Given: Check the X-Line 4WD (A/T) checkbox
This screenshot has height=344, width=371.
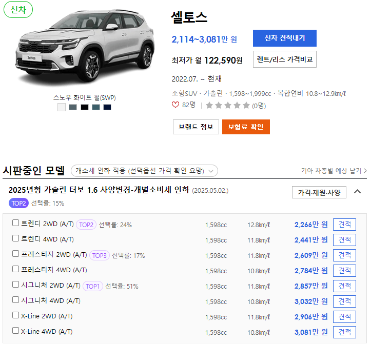Looking at the screenshot, I should point(15,331).
